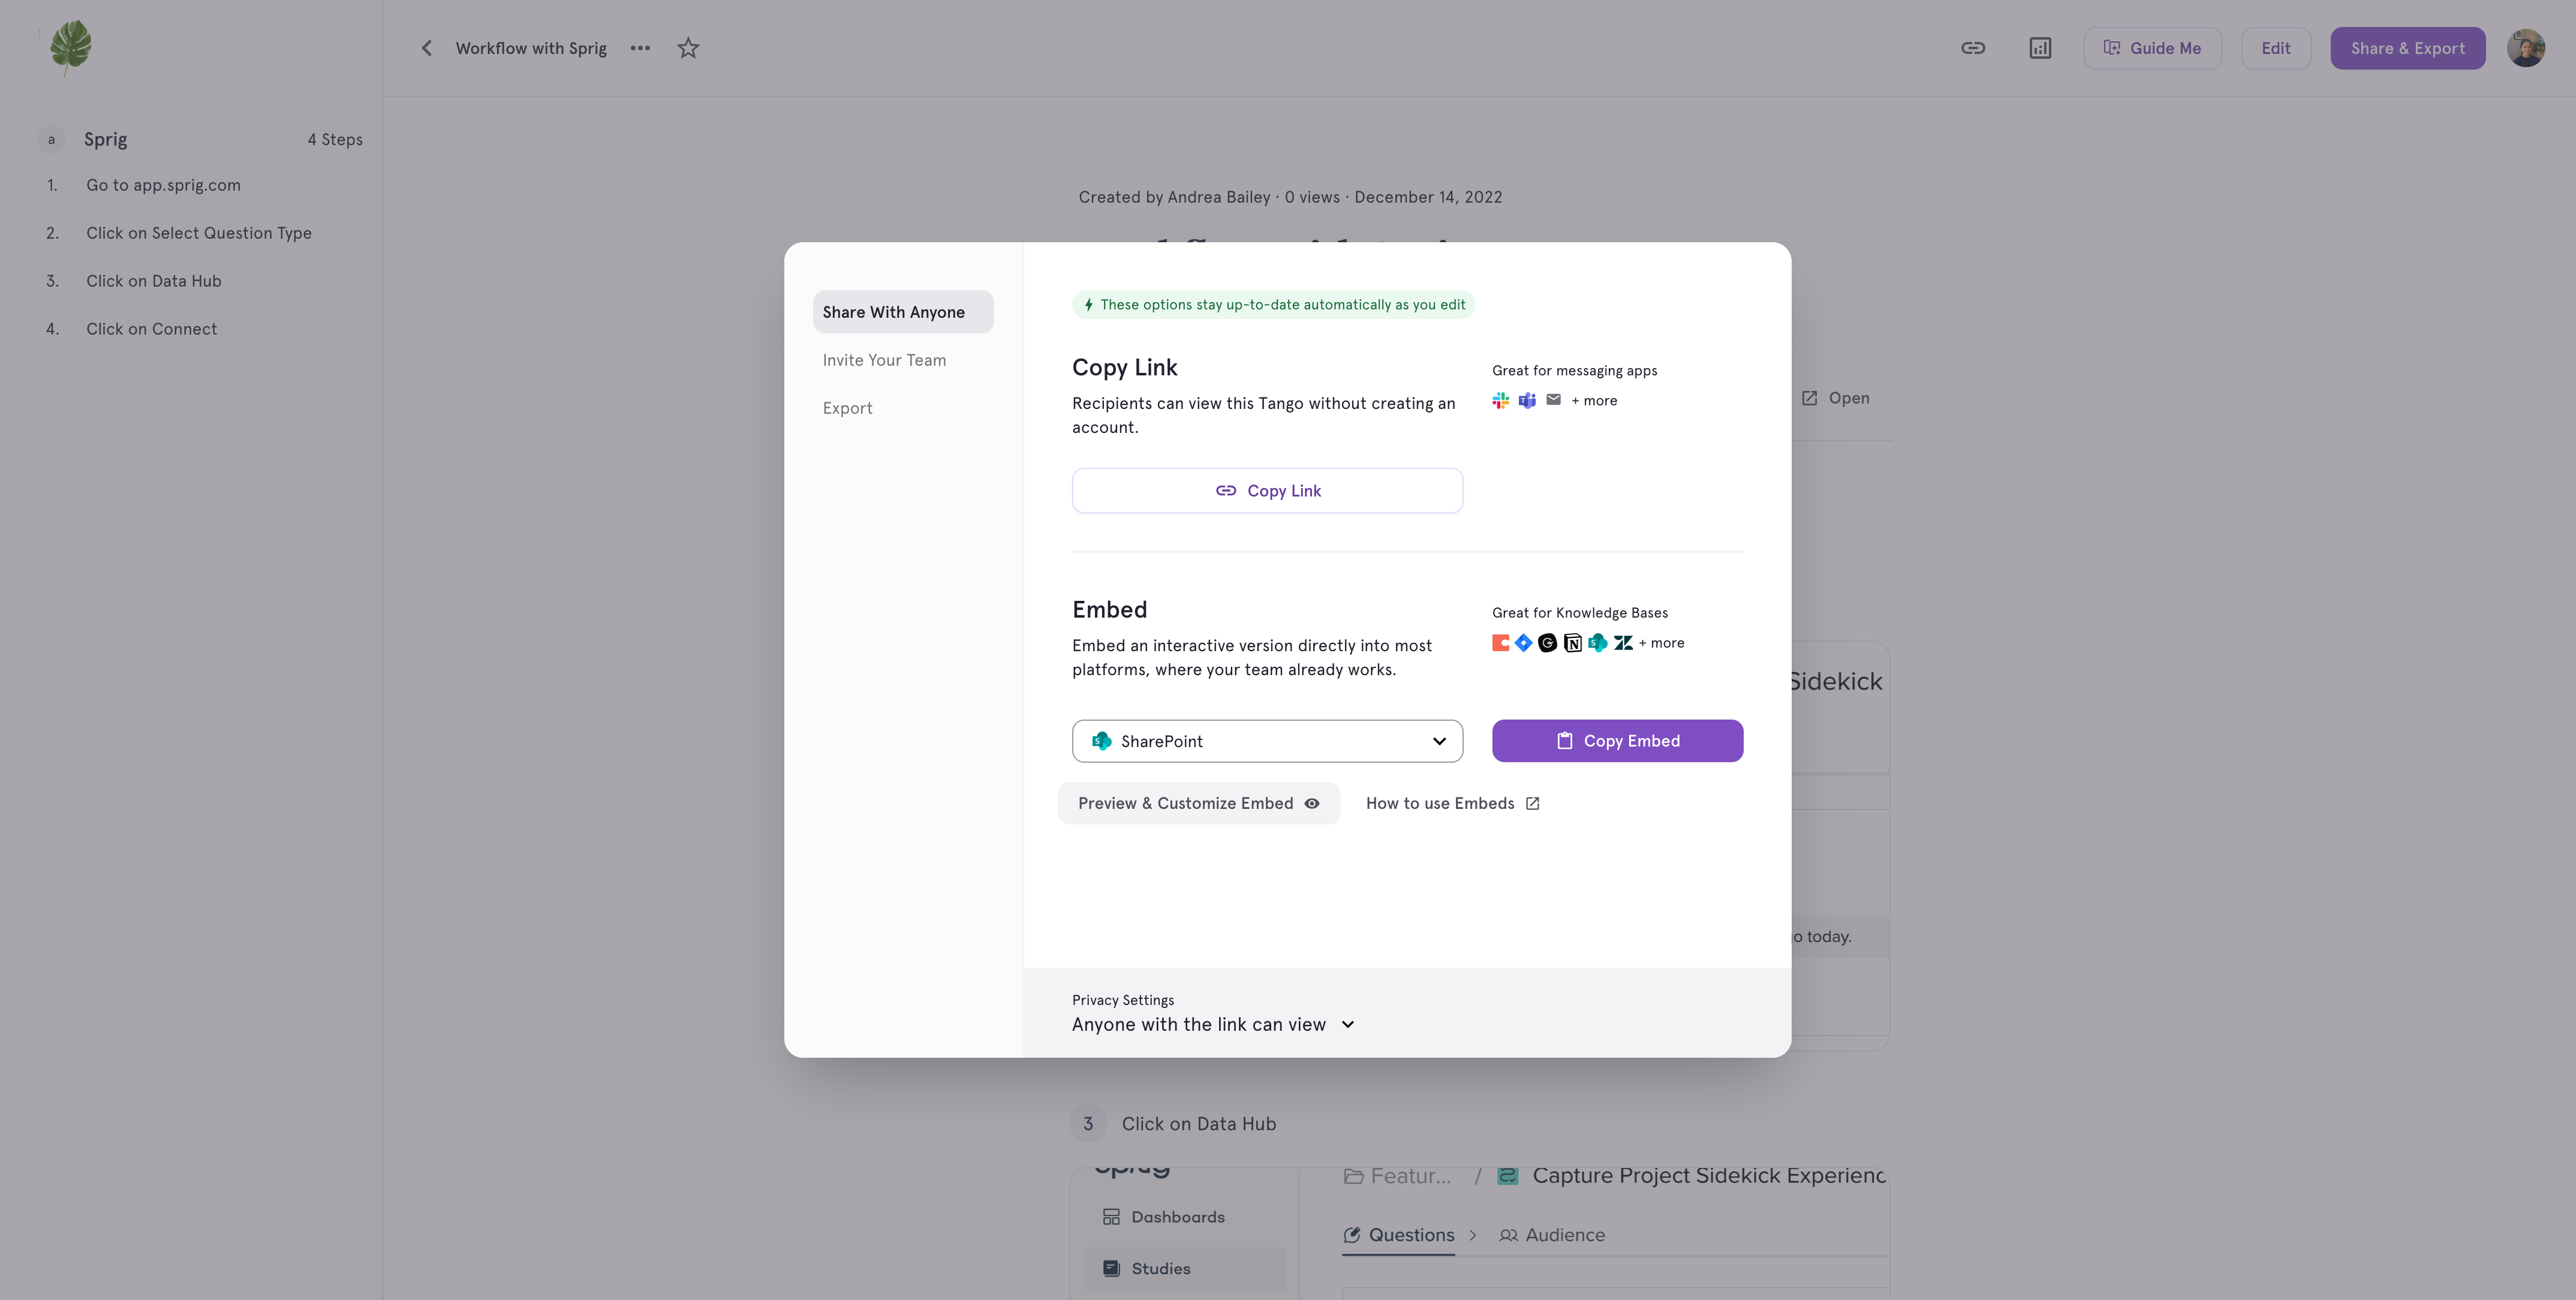Click the Edit button in header
Screen dimensions: 2576x1300
click(x=2275, y=48)
